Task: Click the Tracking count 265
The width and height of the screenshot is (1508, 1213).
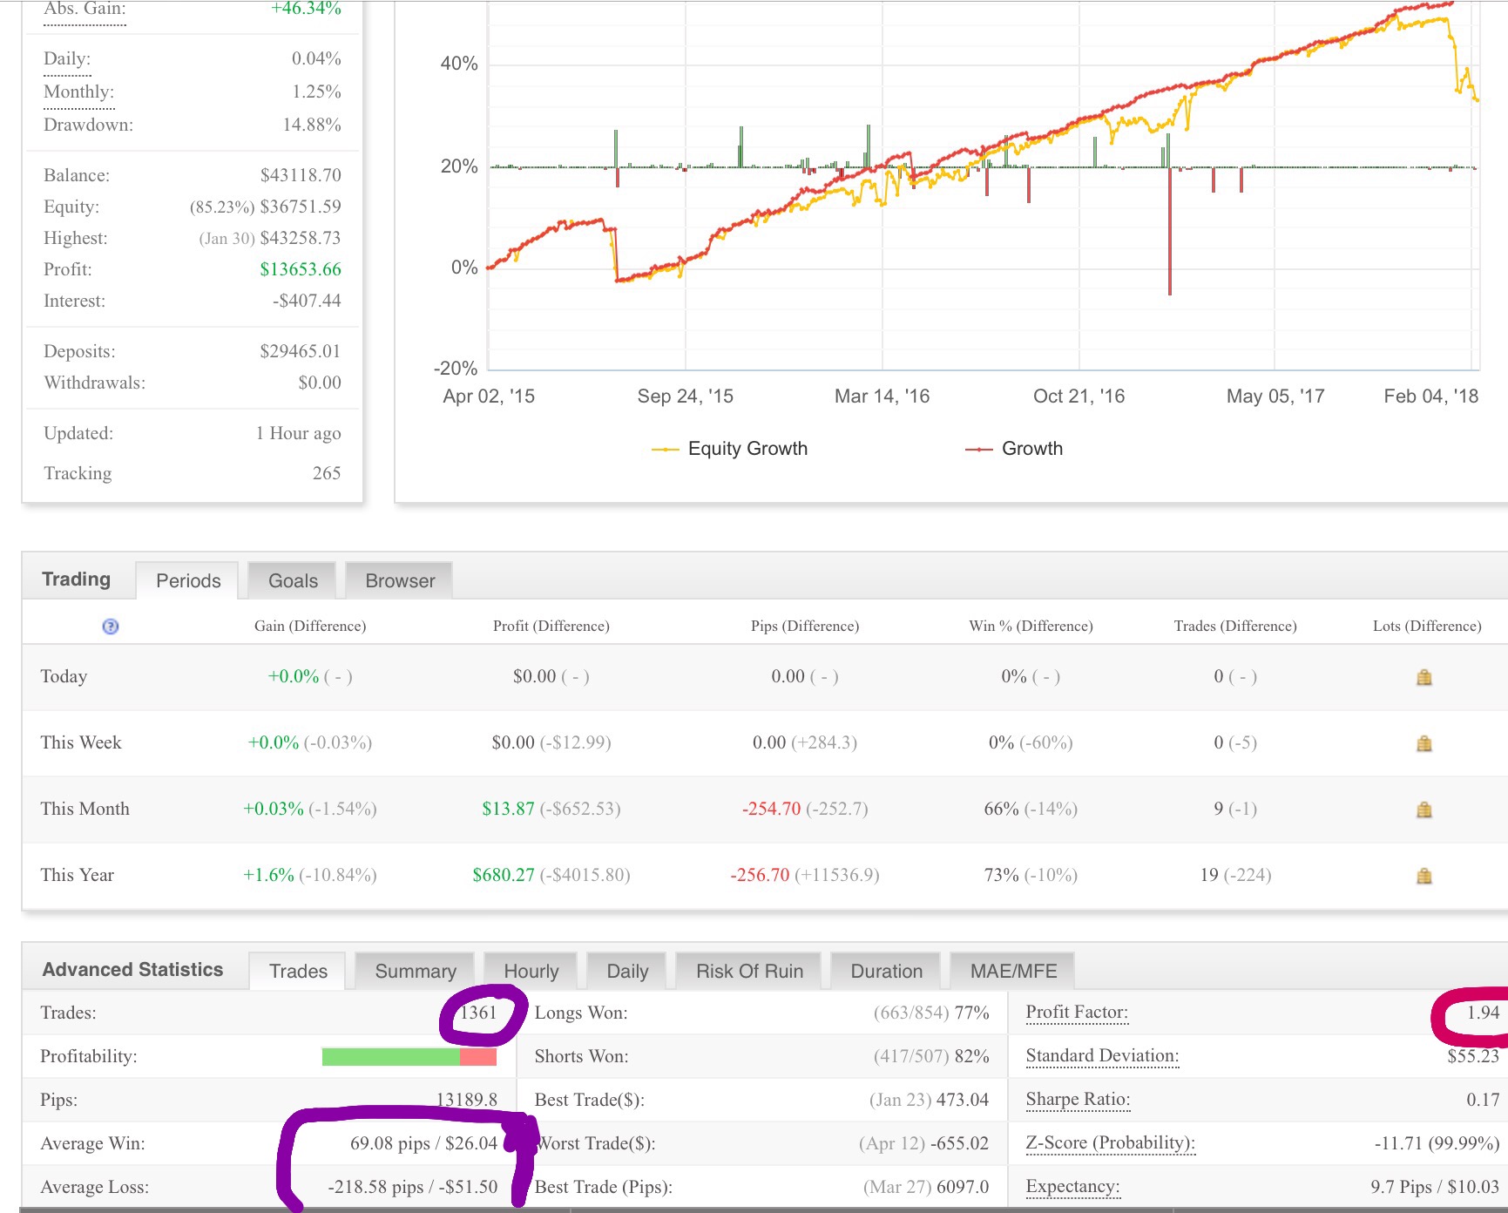Action: pos(327,473)
